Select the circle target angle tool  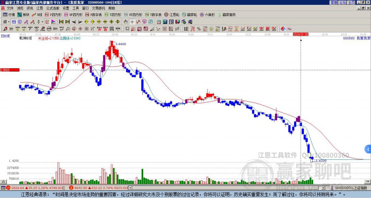(x=74, y=29)
